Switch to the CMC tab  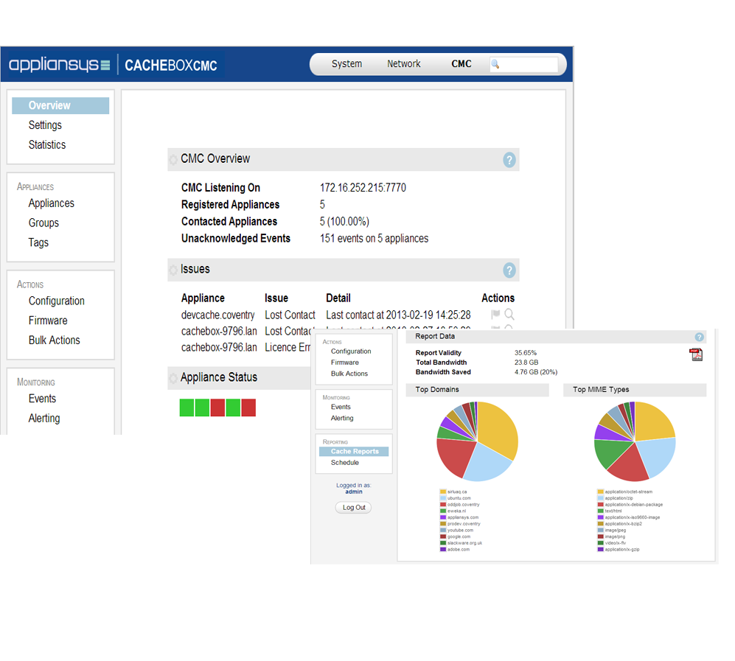coord(461,63)
